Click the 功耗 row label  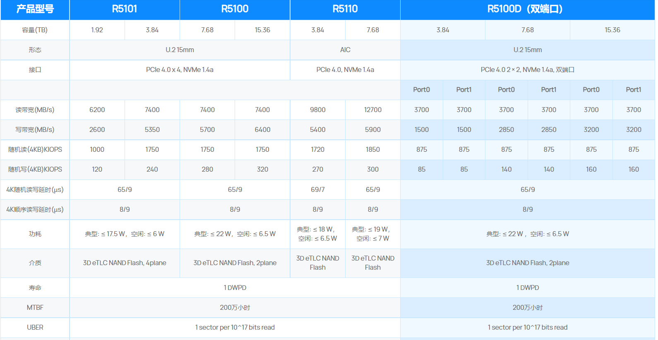point(35,234)
